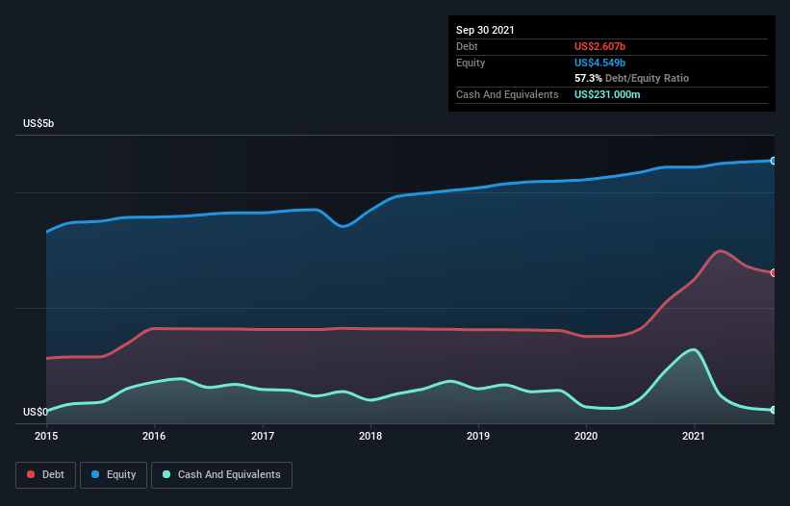Click the US$231.000m cash value in tooltip

[x=607, y=94]
